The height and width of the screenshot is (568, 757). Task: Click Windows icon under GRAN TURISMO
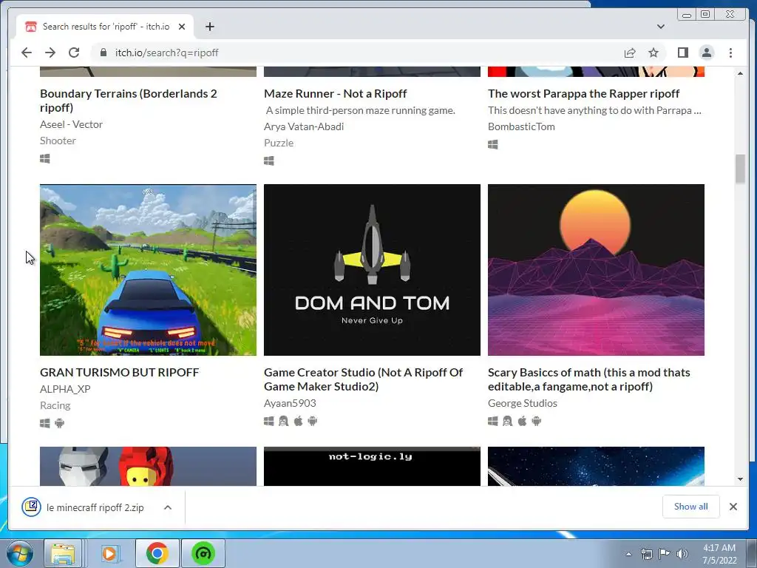[45, 423]
